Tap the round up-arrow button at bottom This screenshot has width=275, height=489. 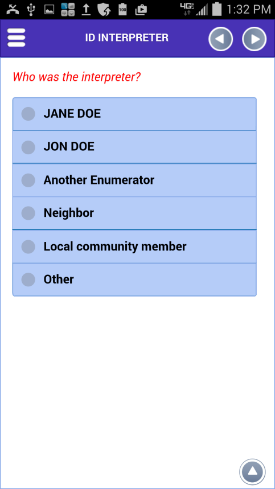[252, 471]
